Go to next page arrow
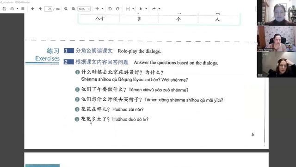Viewport: 296px width, 167px height. [40, 9]
